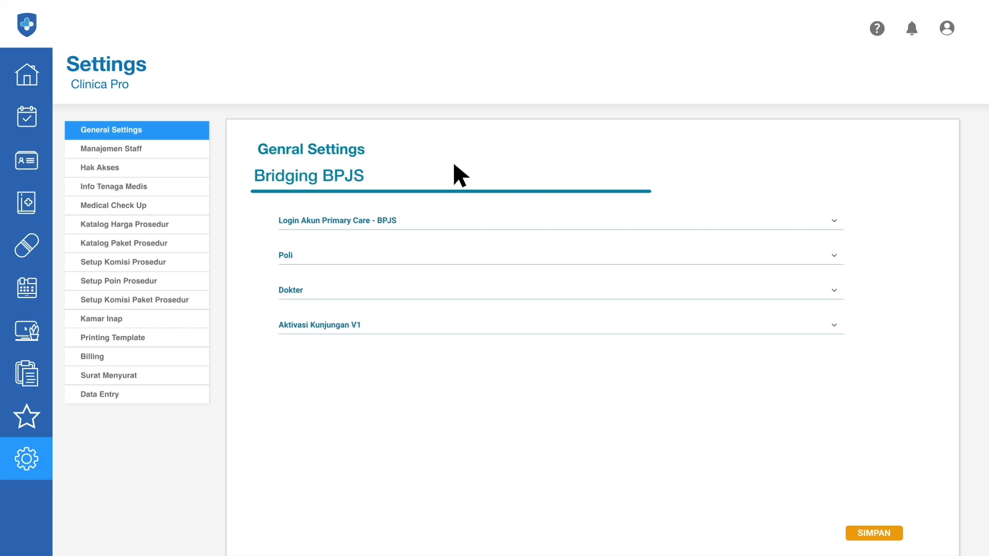Expand the Poli section chevron
Viewport: 989px width, 556px height.
[833, 255]
